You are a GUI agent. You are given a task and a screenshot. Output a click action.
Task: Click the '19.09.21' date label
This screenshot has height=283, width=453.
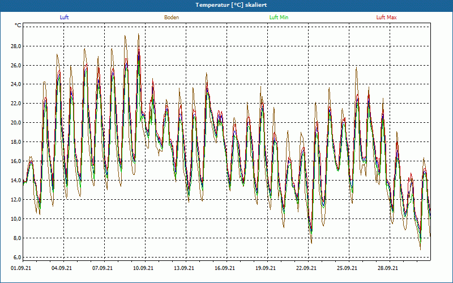click(x=266, y=268)
